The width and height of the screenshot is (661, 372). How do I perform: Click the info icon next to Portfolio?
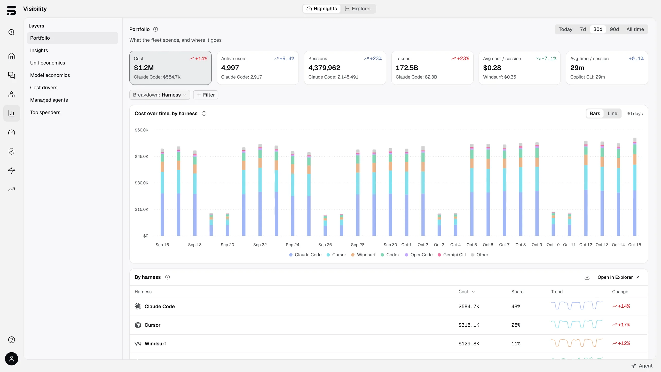tap(155, 29)
